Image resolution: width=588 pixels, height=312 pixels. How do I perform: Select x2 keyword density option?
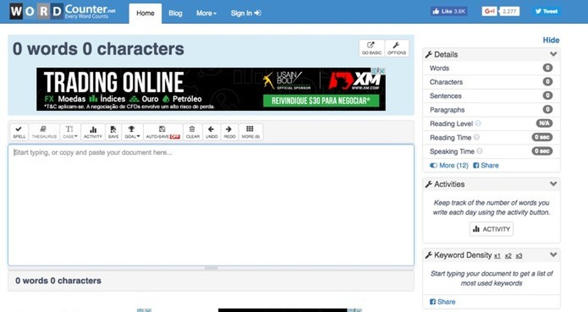coord(508,256)
